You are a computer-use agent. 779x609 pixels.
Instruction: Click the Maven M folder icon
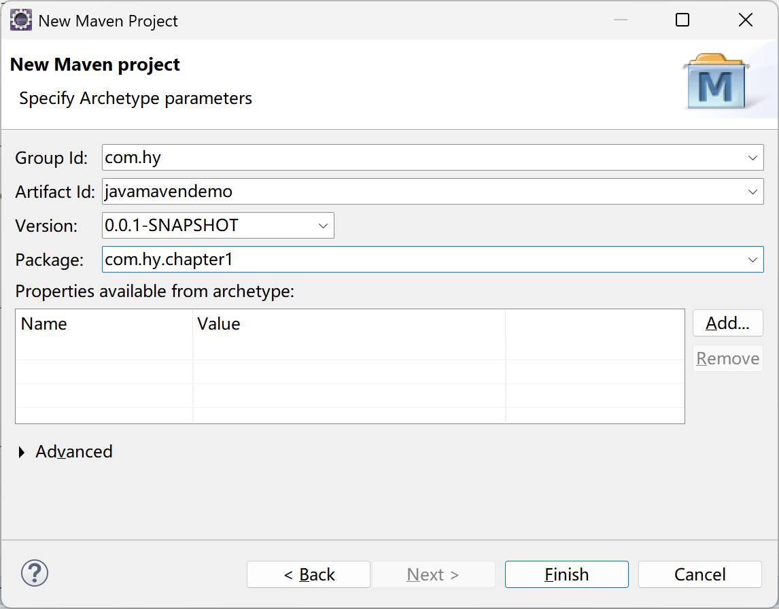coord(716,81)
